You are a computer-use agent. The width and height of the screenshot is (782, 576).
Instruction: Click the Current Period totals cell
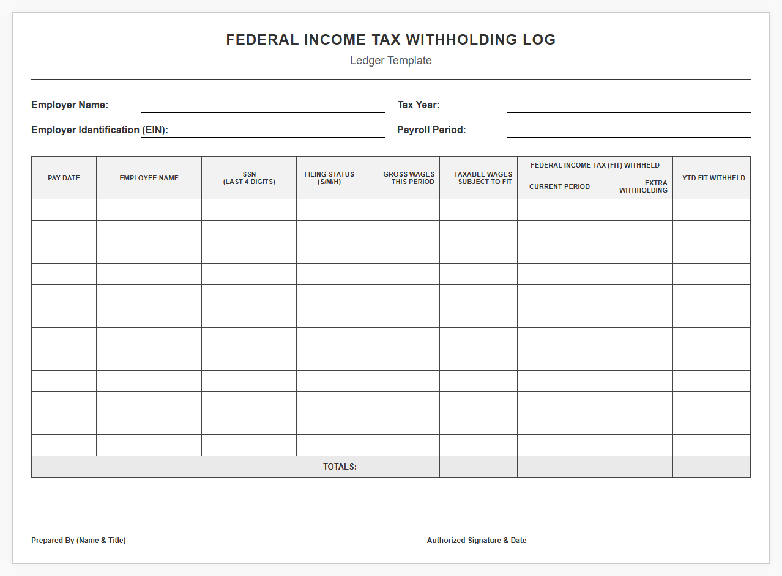(556, 467)
